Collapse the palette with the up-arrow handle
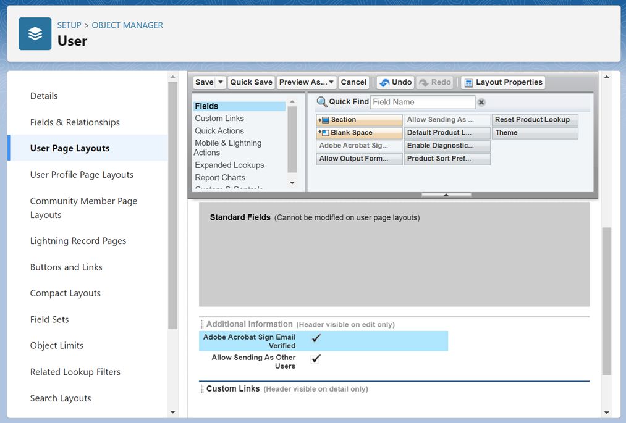The width and height of the screenshot is (626, 423). 446,195
